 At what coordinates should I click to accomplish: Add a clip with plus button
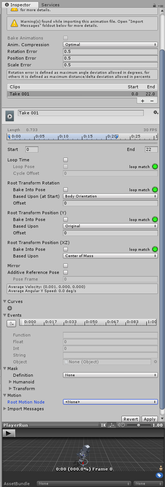click(x=143, y=101)
